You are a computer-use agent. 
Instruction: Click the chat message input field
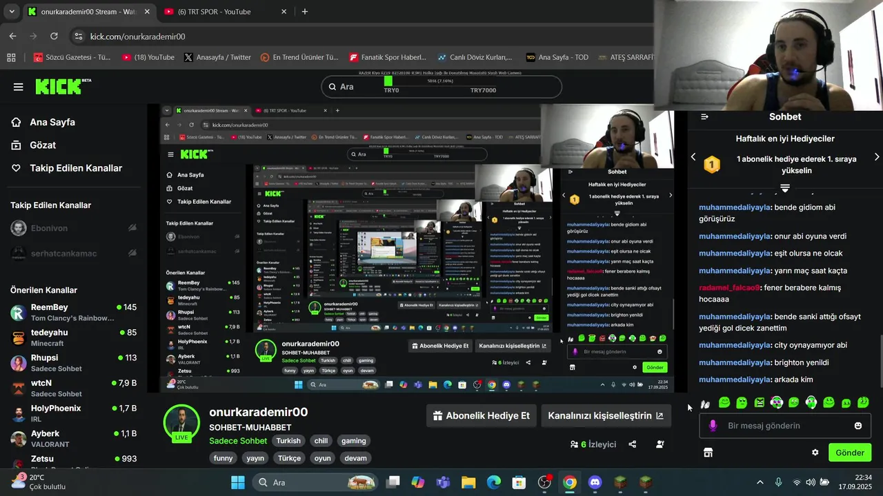785,426
